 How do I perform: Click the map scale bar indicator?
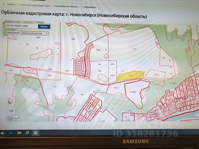click(x=12, y=118)
